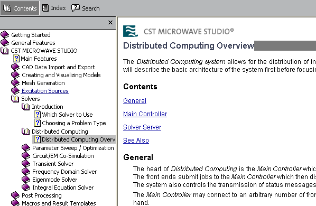Open the Contents tab

click(x=20, y=8)
